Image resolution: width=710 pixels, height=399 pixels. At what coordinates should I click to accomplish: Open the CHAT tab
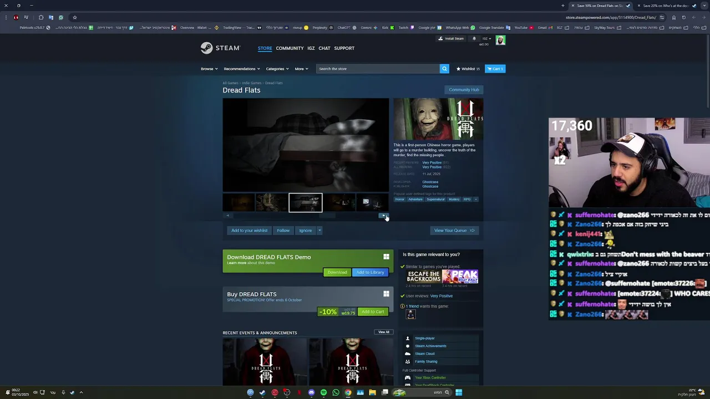click(324, 48)
